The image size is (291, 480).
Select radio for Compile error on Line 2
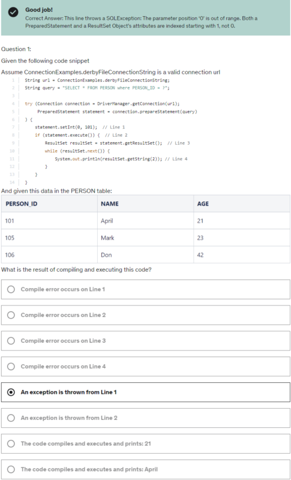11,315
